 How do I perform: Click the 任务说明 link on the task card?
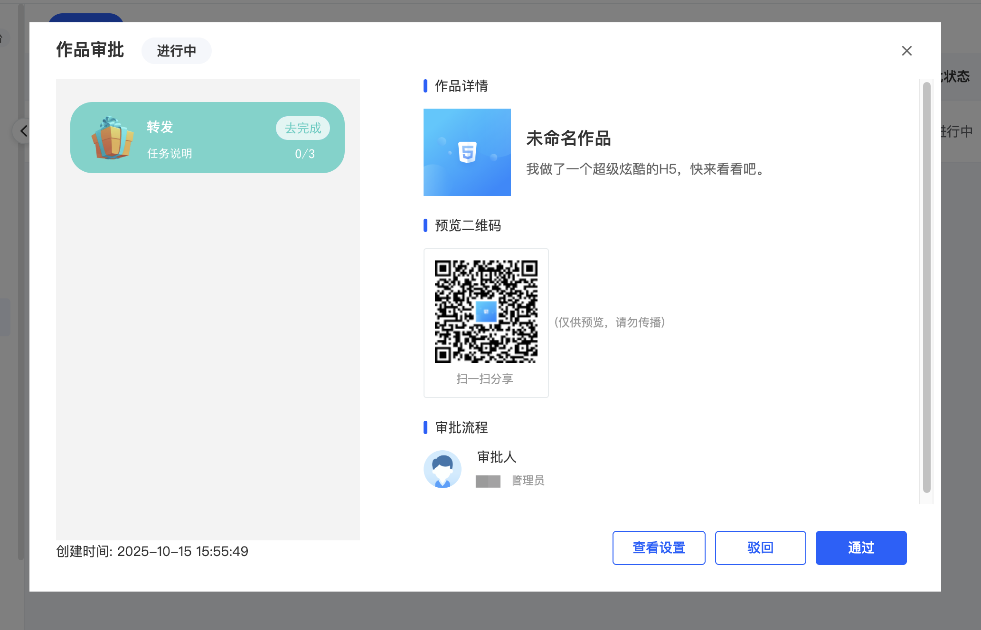(x=170, y=154)
